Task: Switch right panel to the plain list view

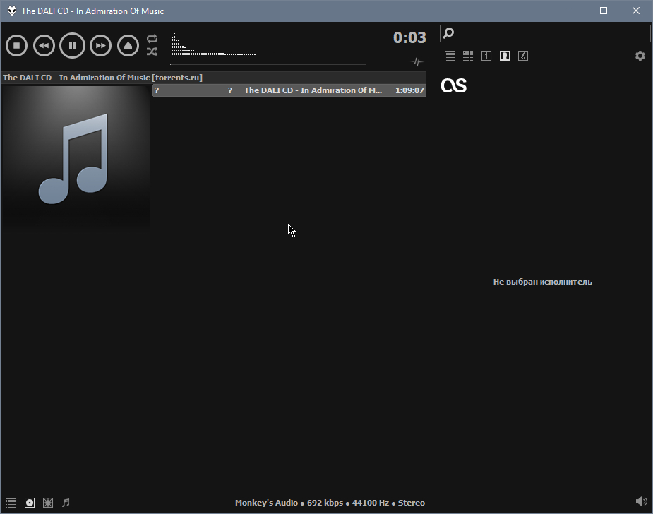Action: (450, 56)
